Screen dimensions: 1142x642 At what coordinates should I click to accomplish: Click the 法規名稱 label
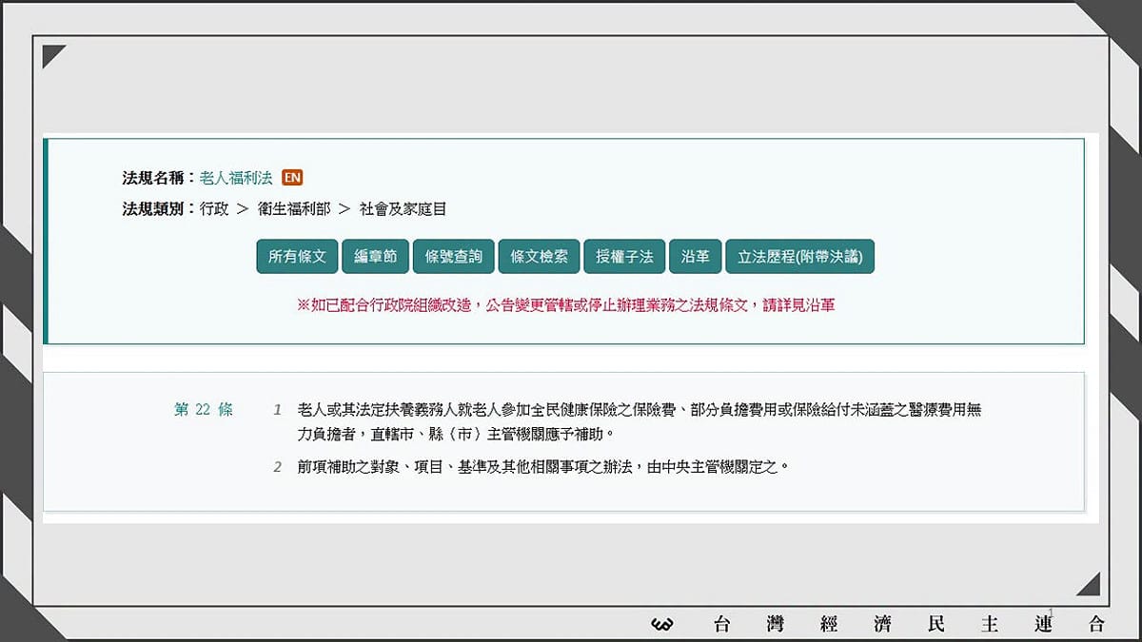pos(159,178)
